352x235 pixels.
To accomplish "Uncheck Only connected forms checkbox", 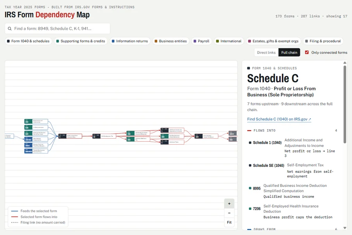I will pos(307,52).
